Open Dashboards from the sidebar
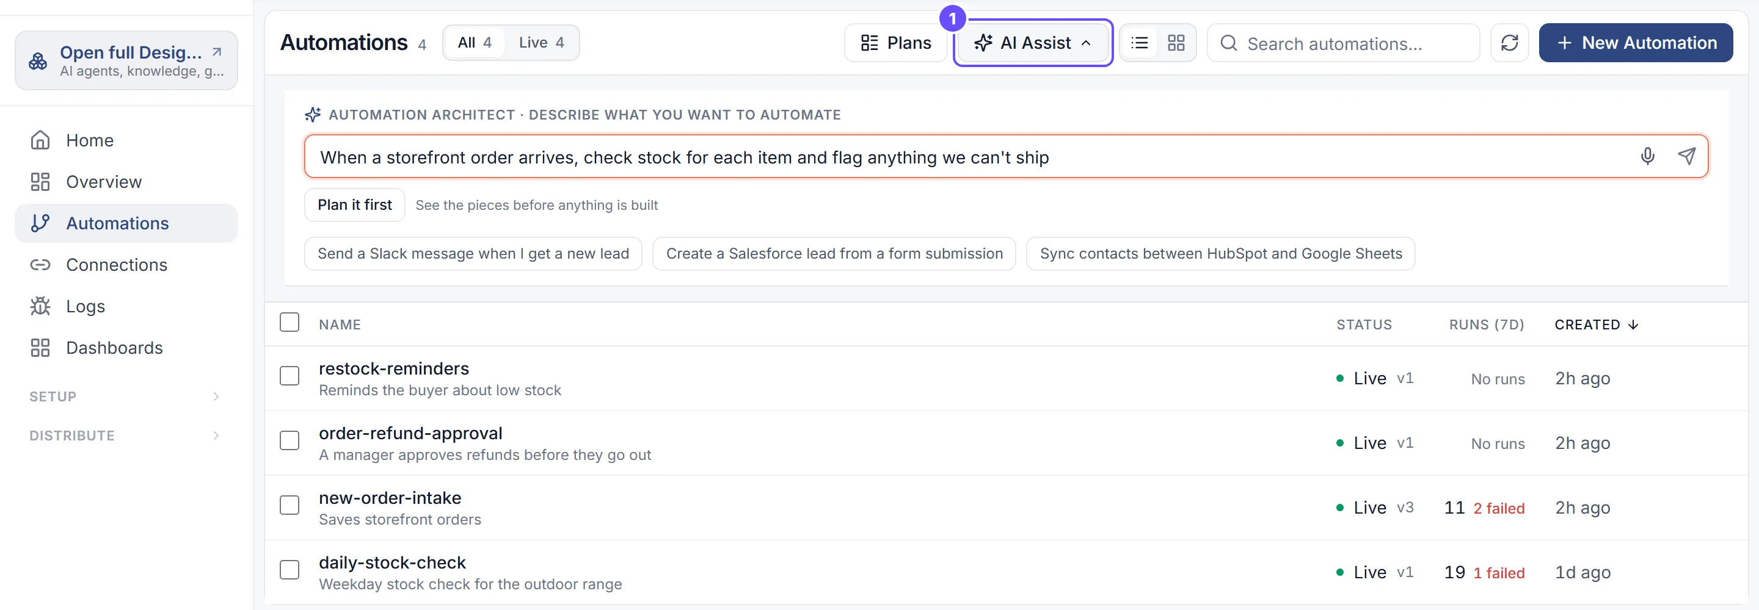Screen dimensions: 1759x610 126,348
